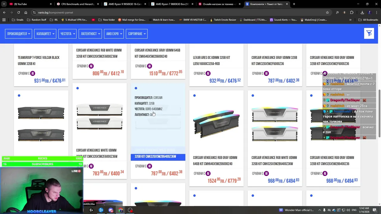Expand the bookmarks bar overflow chevron

[x=350, y=20]
